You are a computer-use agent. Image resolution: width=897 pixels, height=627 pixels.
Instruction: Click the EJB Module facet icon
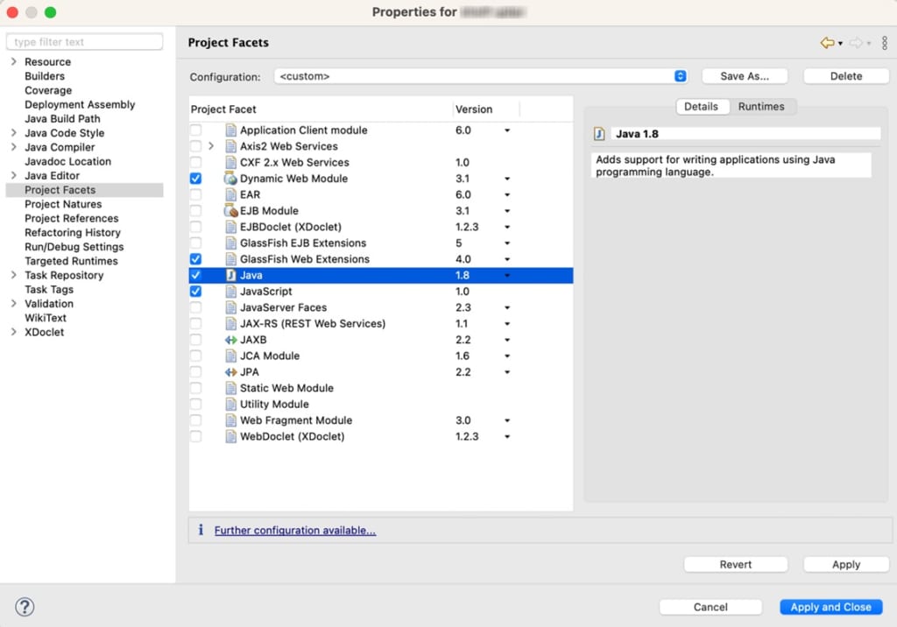(x=231, y=211)
